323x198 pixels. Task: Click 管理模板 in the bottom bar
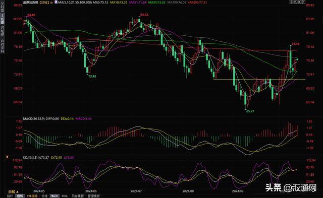[x=94, y=196]
